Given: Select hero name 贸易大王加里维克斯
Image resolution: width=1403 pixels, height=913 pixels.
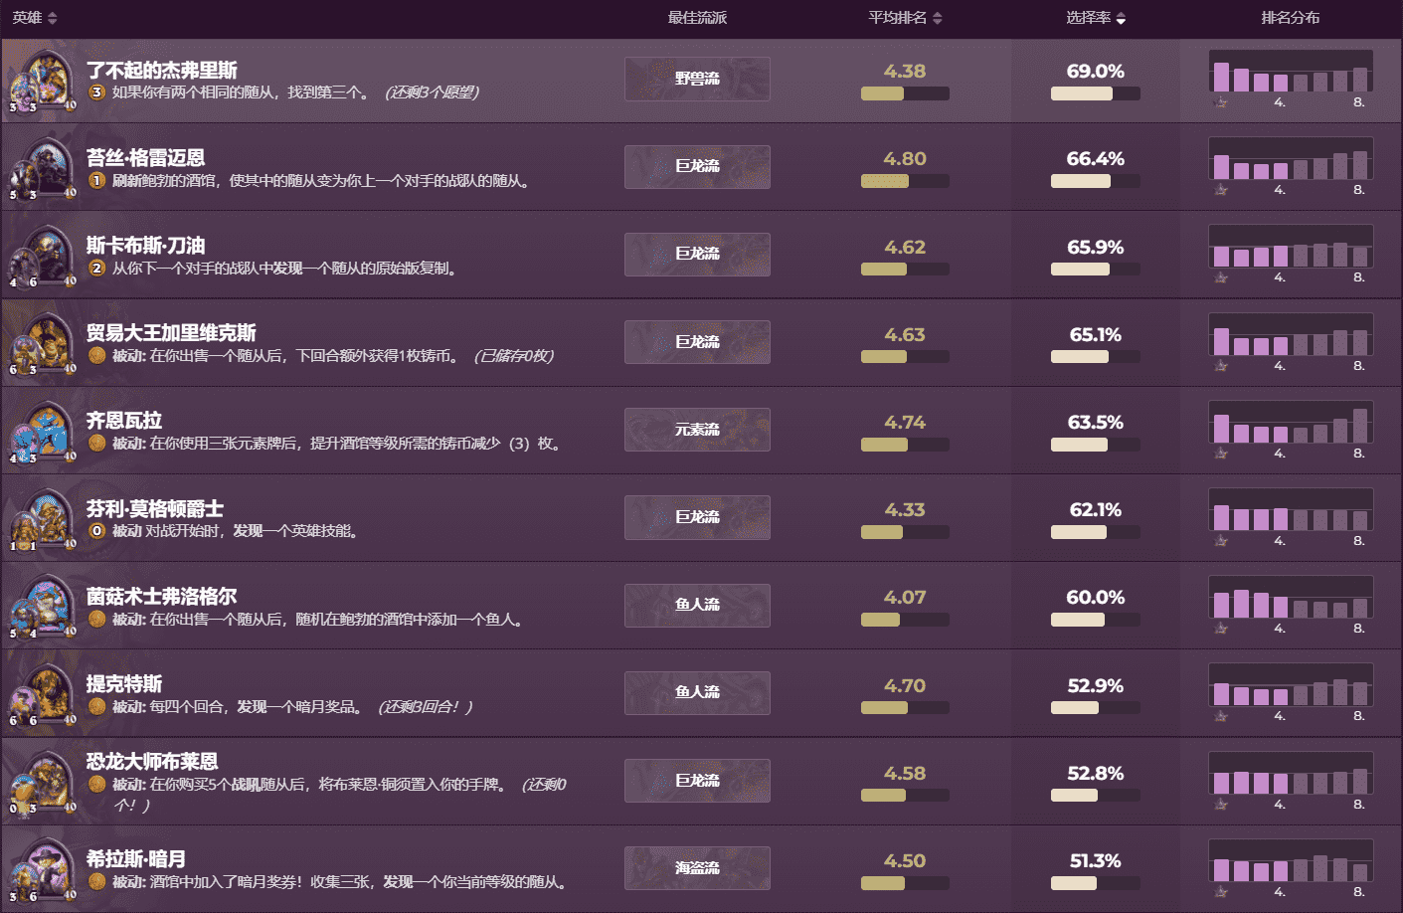Looking at the screenshot, I should pos(171,333).
